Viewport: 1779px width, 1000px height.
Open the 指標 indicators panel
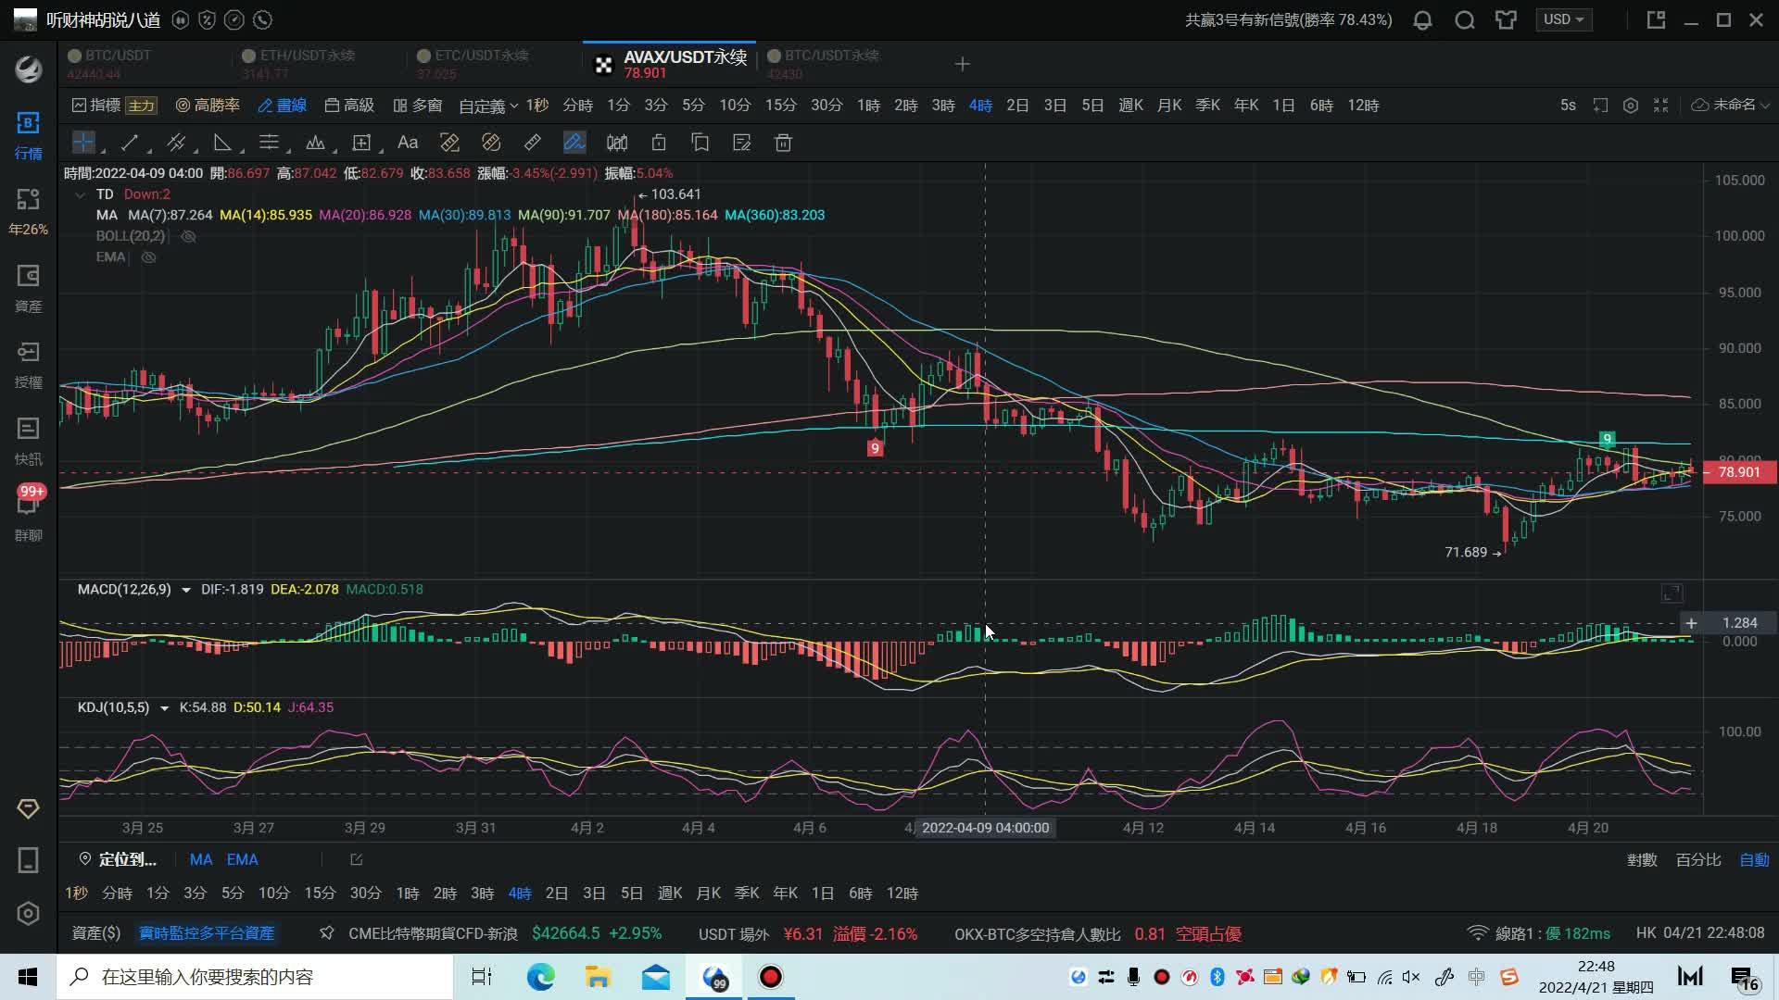pyautogui.click(x=96, y=106)
